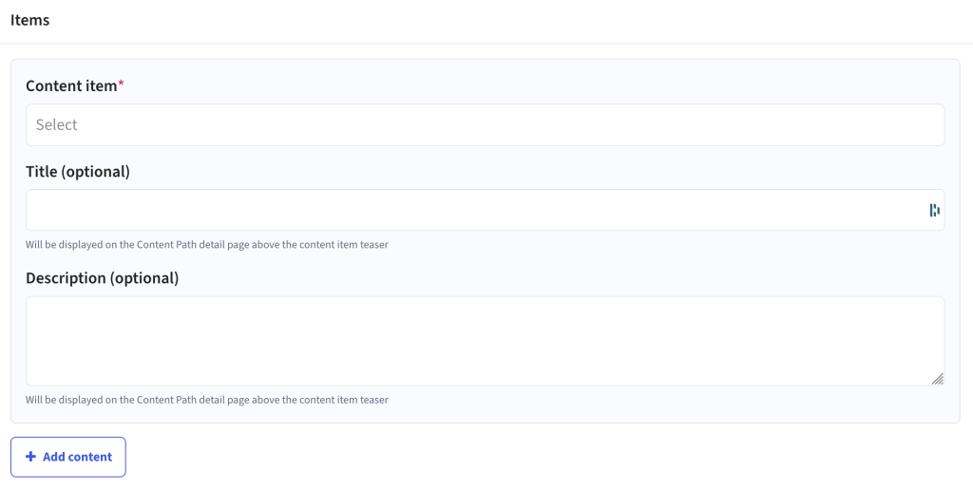Expand the Content item combo box
The image size is (973, 489).
point(485,124)
